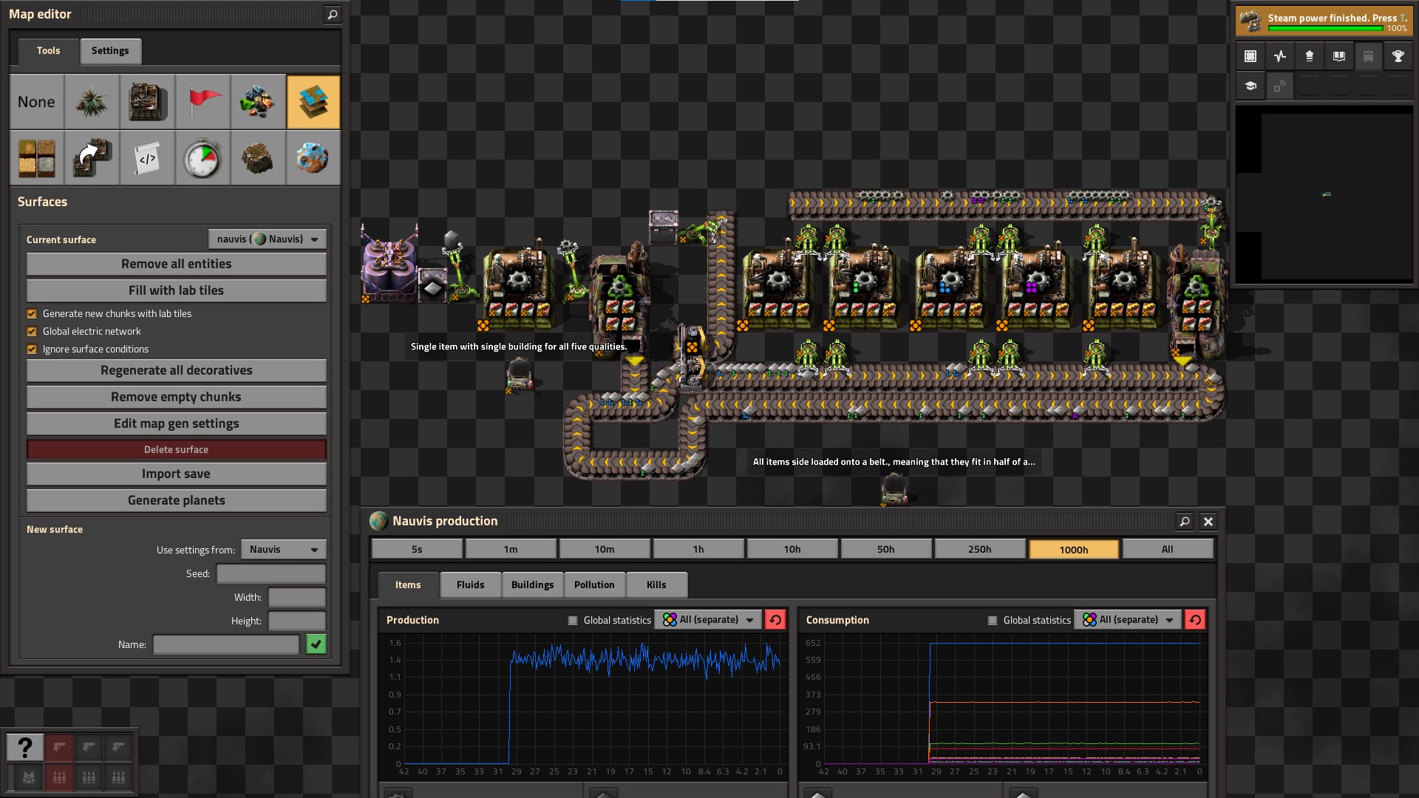This screenshot has width=1419, height=798.
Task: Click the Map editor search magnifier
Action: click(333, 14)
